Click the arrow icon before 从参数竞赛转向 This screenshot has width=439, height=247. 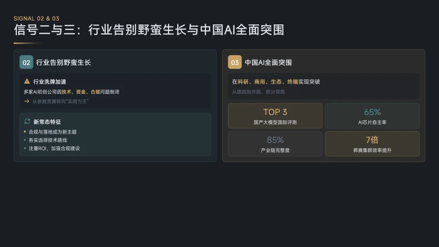coord(27,101)
